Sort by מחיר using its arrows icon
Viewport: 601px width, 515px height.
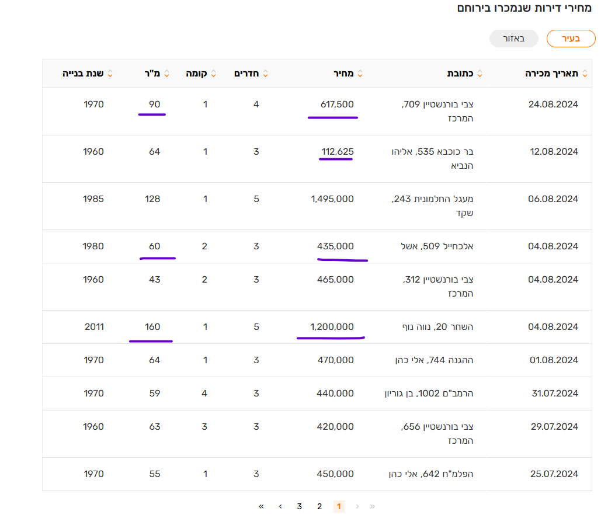(x=360, y=74)
